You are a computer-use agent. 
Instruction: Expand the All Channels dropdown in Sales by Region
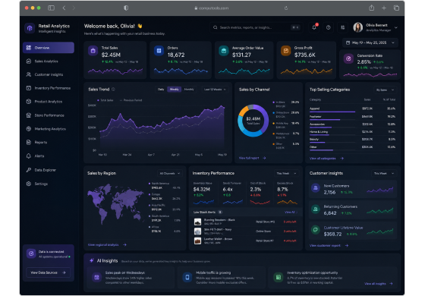pos(170,173)
